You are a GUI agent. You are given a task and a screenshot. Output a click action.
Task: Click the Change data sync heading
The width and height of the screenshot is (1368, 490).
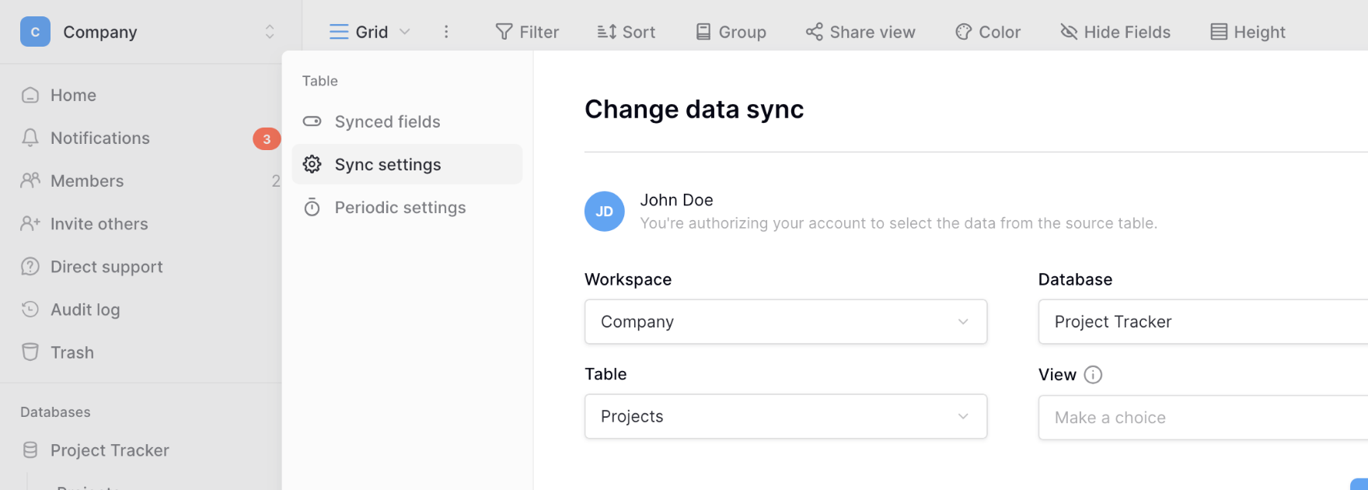[x=694, y=110]
